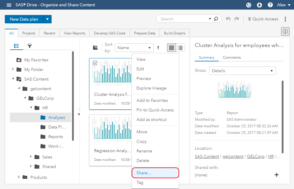Switch to the filter icon view
Screen dimensions: 294x189
[30, 46]
